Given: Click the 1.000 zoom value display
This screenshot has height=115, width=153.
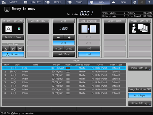Looking at the screenshot, I should coord(64,29).
